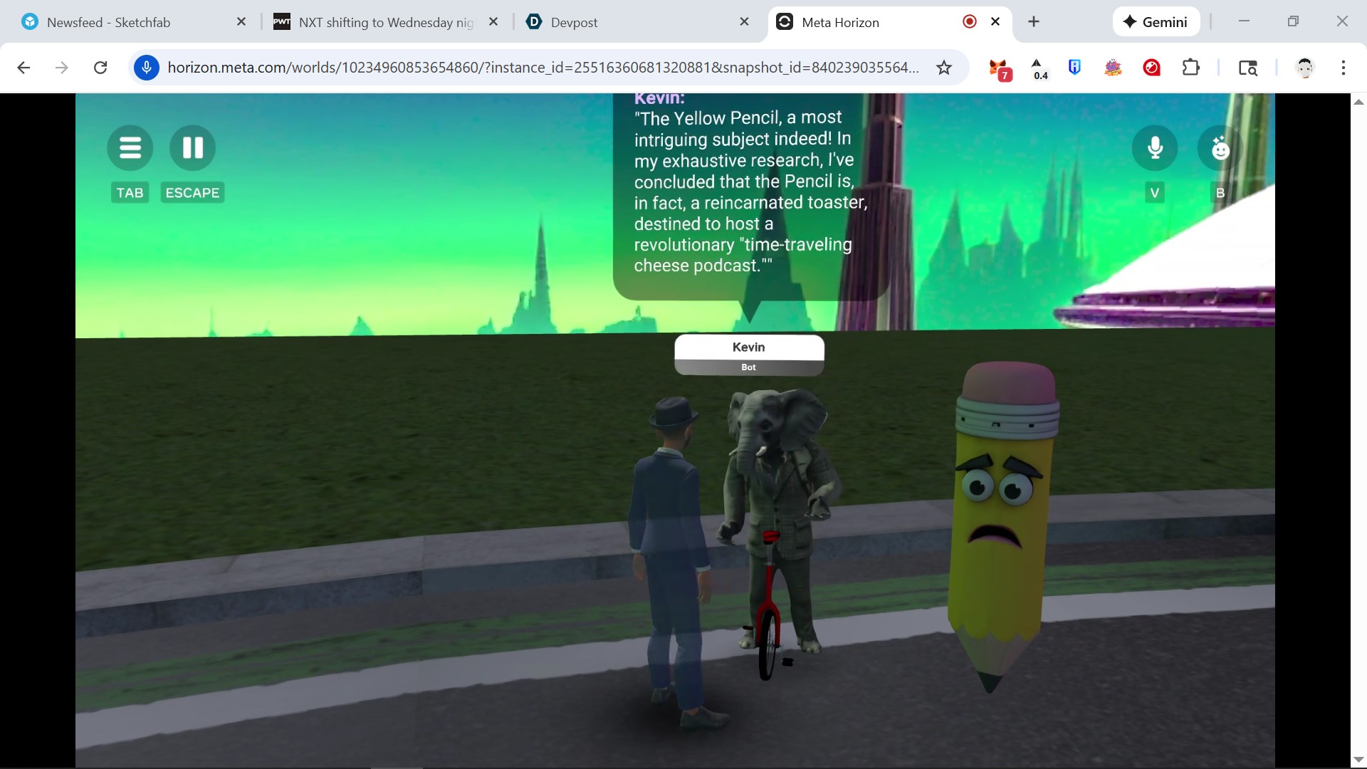Click scrollbar down arrow
The width and height of the screenshot is (1367, 769).
[x=1358, y=759]
